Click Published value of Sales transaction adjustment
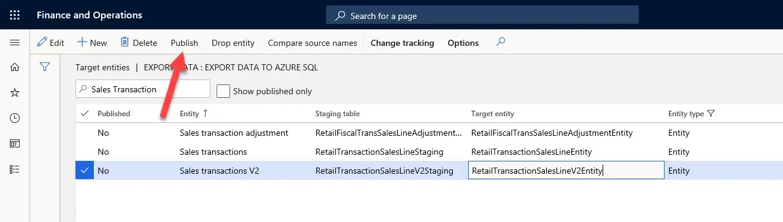The height and width of the screenshot is (222, 783). coord(103,133)
